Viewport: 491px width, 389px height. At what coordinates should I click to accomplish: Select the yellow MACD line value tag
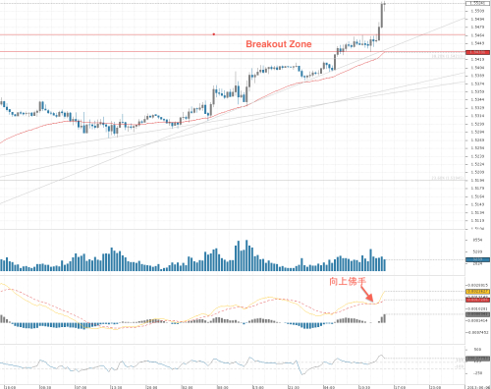pos(477,291)
